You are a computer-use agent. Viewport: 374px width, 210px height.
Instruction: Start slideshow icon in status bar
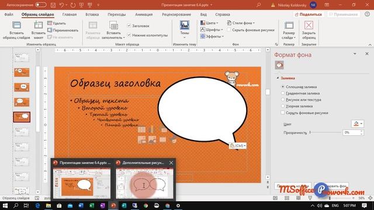pos(310,198)
